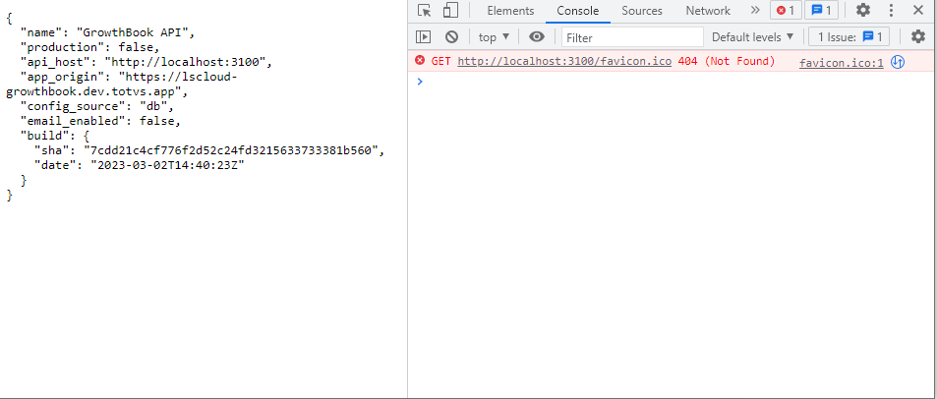Open the localhost:3100/favicon.ico link

(564, 61)
